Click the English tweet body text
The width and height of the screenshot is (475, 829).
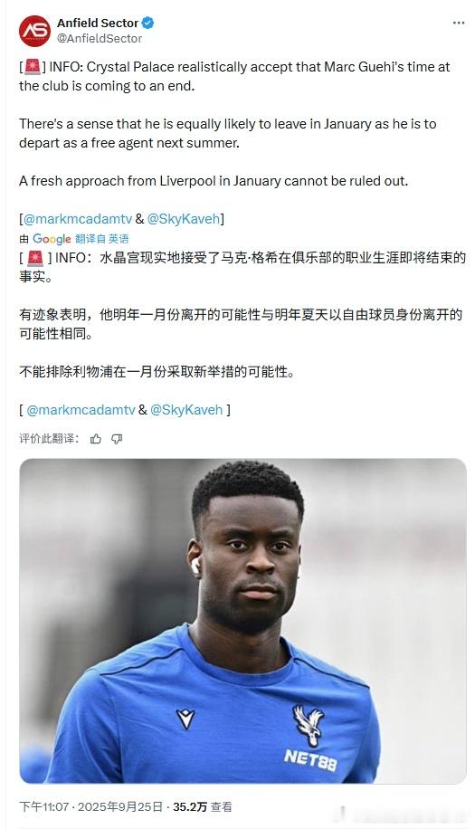tap(234, 124)
